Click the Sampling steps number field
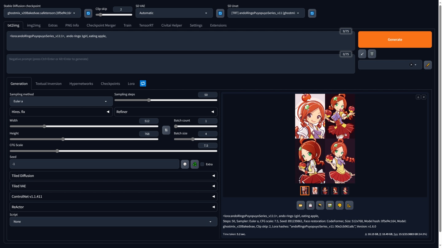442x248 pixels. [x=208, y=95]
